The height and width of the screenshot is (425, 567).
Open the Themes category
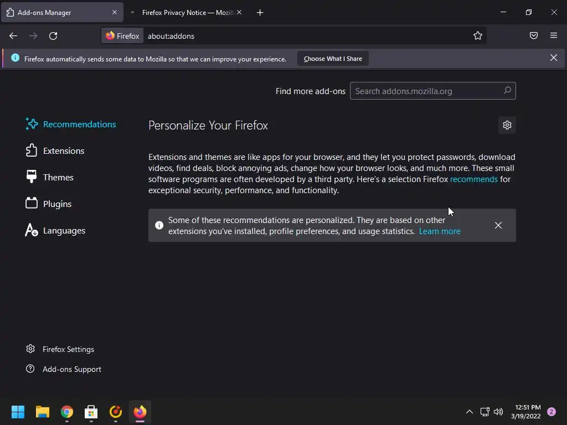coord(49,178)
